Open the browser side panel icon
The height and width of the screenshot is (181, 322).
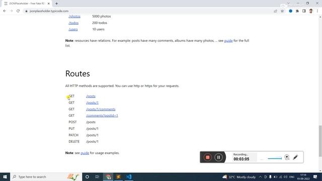(304, 11)
